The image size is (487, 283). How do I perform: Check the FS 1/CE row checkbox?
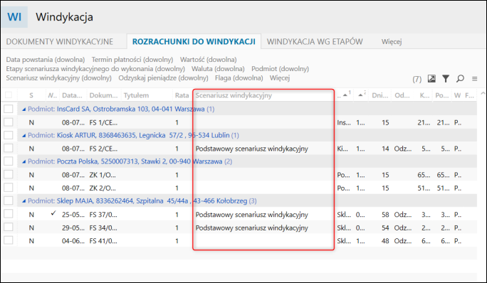(9, 122)
